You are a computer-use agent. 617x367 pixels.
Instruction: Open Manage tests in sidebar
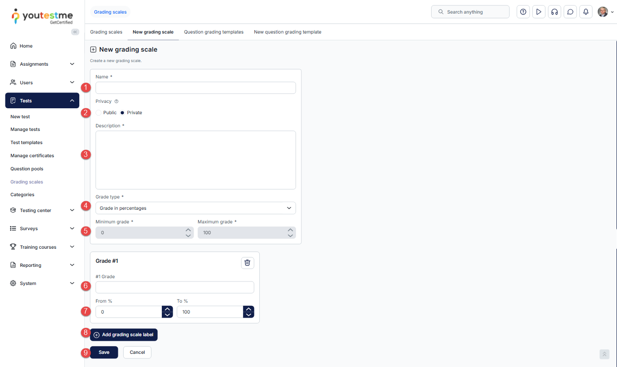25,129
